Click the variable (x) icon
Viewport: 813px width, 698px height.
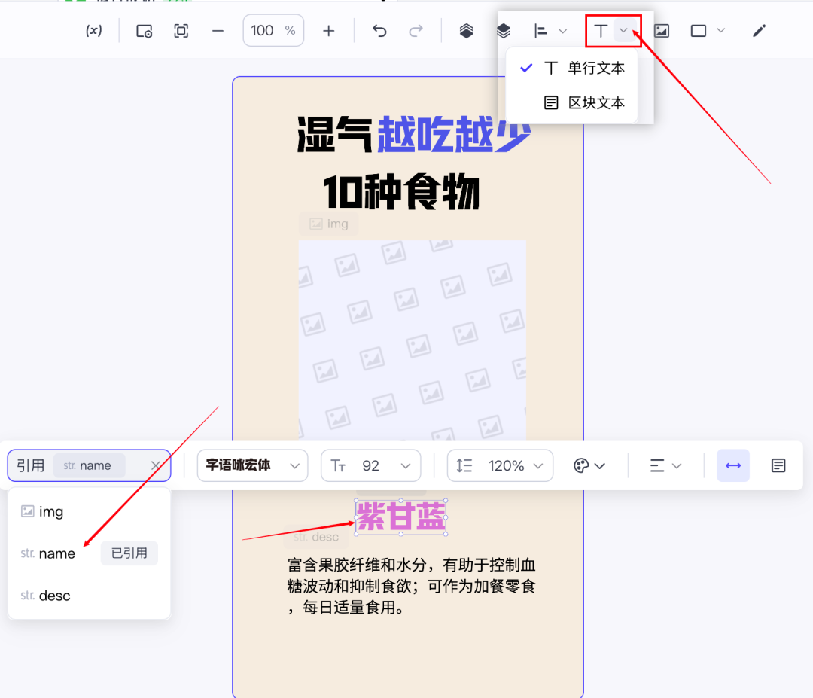93,31
